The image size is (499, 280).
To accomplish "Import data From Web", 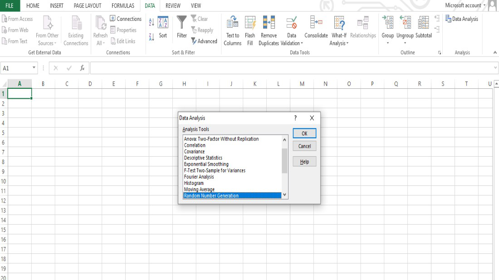I will click(15, 30).
